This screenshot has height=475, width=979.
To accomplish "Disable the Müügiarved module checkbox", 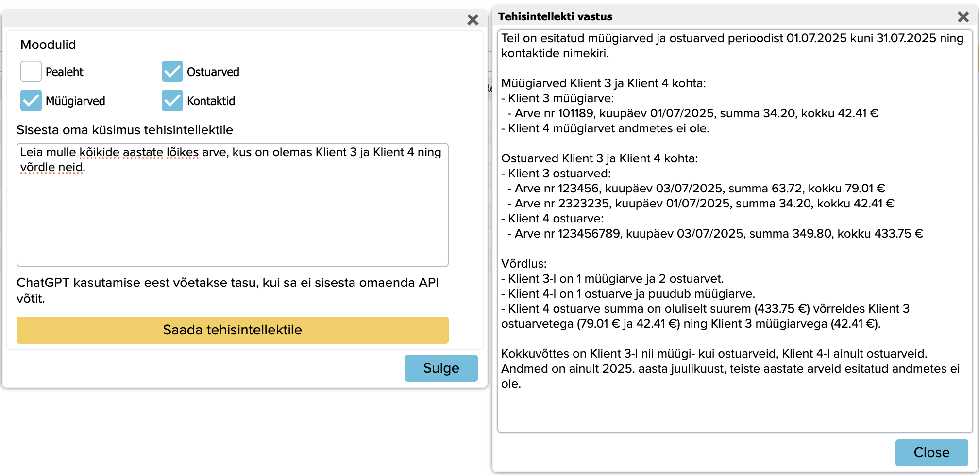I will [31, 101].
